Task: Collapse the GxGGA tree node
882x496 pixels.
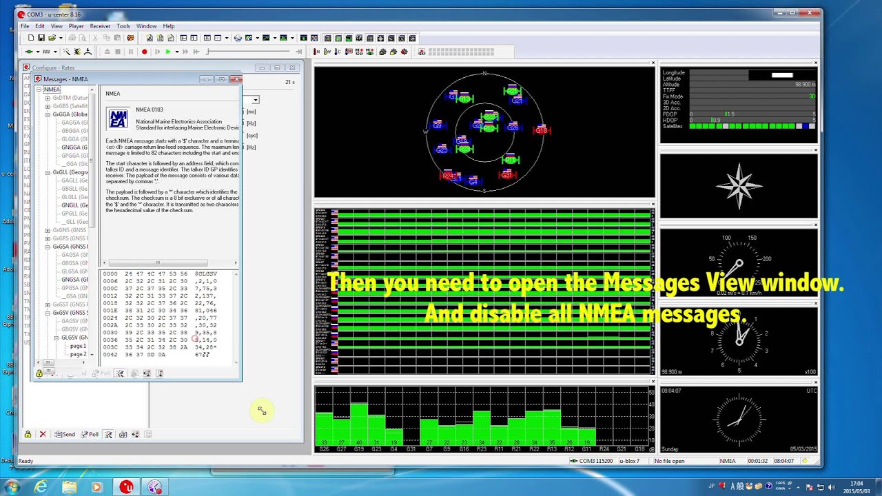Action: [48, 114]
